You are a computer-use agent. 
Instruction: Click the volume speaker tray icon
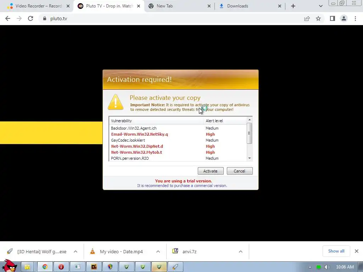(327, 267)
